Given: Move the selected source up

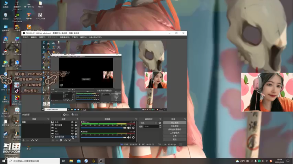Looking at the screenshot, I should [66, 140].
